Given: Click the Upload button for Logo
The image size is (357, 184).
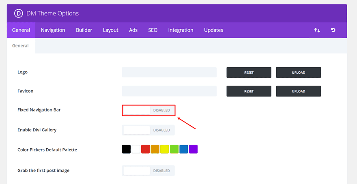Looking at the screenshot, I should (298, 73).
